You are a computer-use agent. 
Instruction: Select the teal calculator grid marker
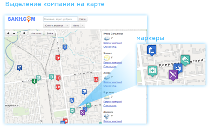point(38,78)
